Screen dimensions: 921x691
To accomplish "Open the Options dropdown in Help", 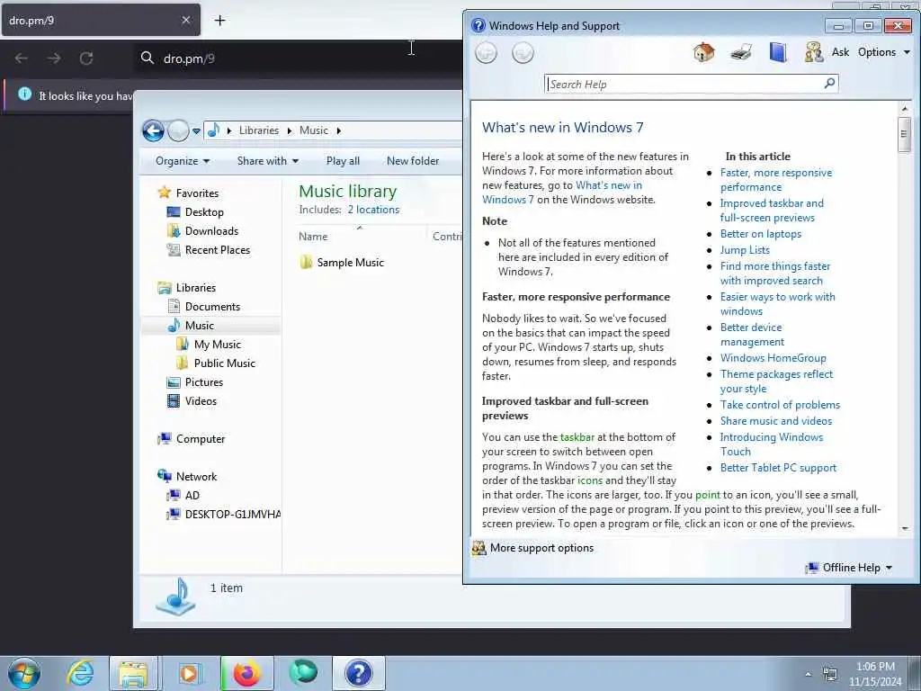I will tap(884, 52).
